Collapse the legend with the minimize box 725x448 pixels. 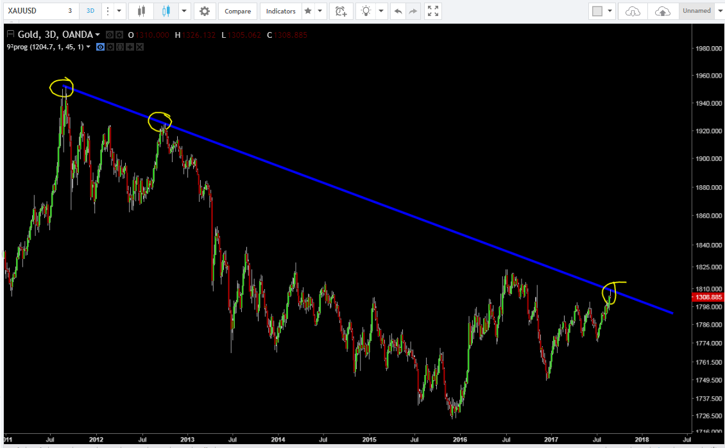point(10,35)
